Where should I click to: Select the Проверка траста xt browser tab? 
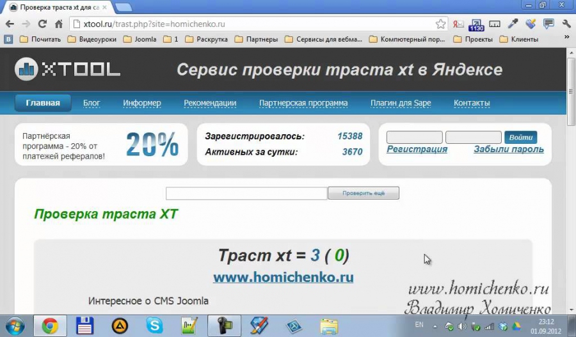click(x=59, y=7)
